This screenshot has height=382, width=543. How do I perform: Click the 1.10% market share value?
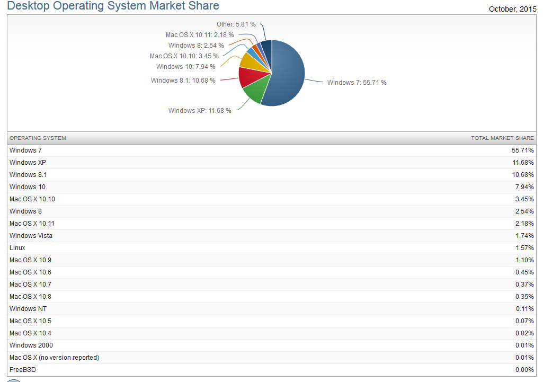click(x=524, y=260)
